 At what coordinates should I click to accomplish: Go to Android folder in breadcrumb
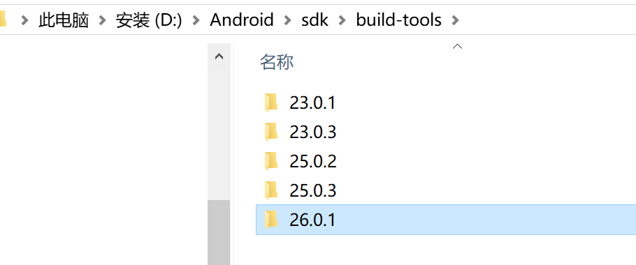pyautogui.click(x=242, y=20)
